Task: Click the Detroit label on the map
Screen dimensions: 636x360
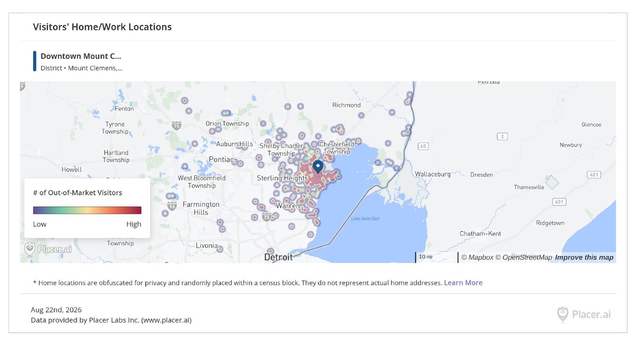Action: click(x=278, y=257)
